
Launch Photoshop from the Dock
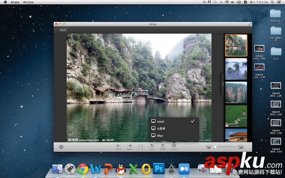click(x=159, y=169)
